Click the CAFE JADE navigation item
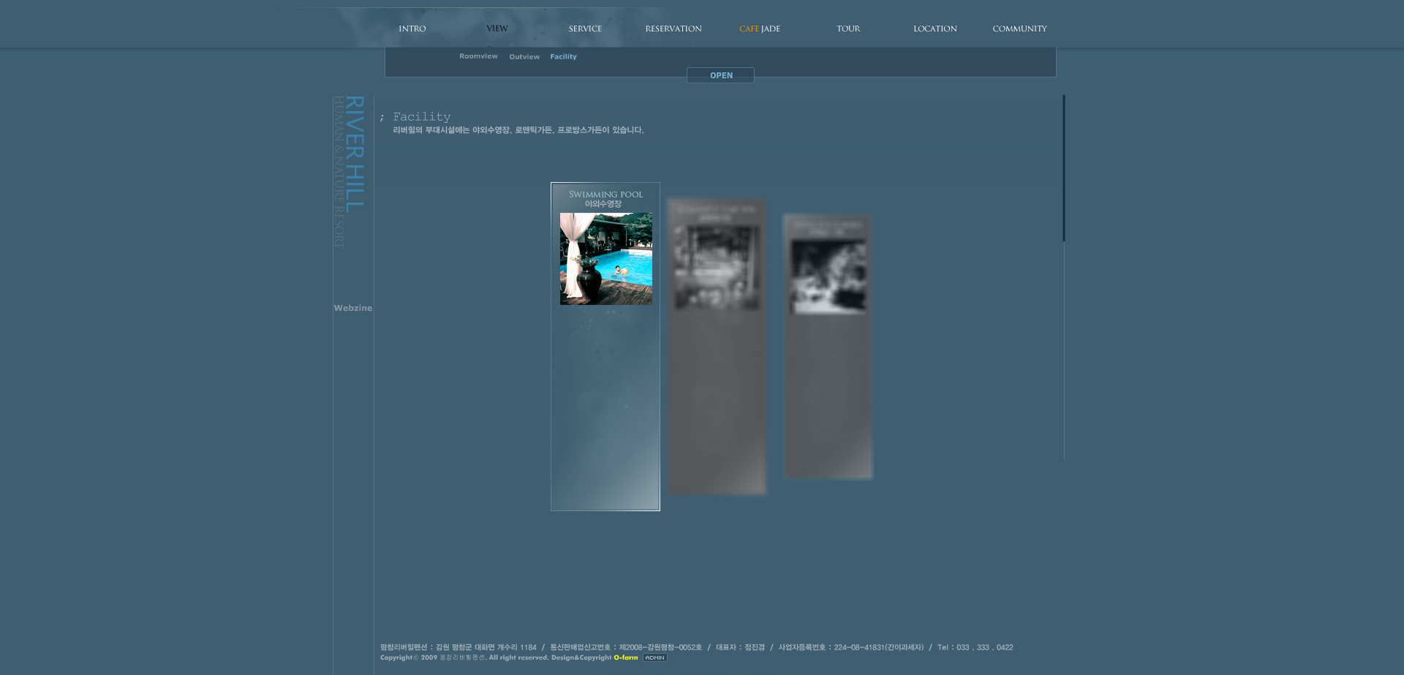 pyautogui.click(x=759, y=29)
